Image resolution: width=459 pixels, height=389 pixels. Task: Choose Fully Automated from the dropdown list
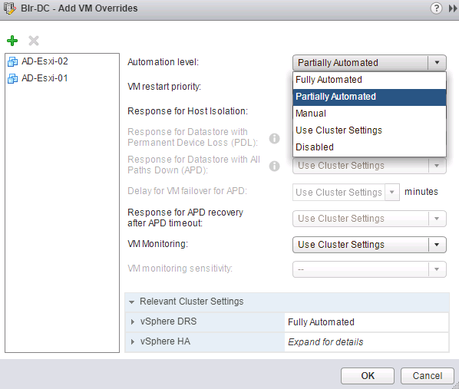coord(369,80)
